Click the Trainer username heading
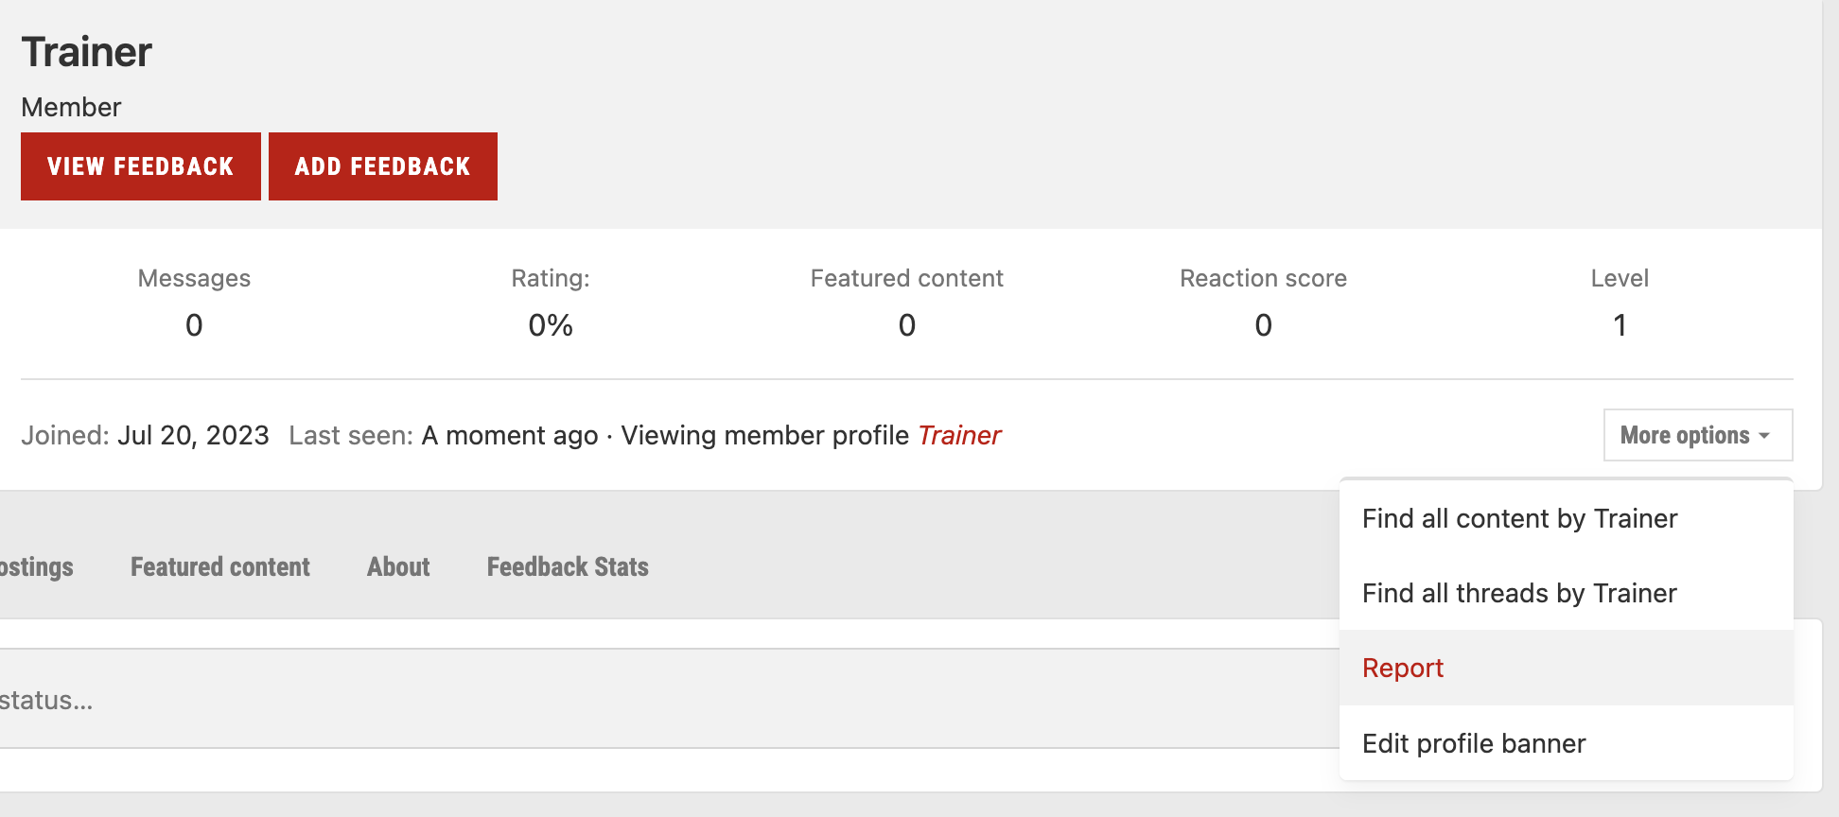This screenshot has height=817, width=1839. (x=86, y=52)
